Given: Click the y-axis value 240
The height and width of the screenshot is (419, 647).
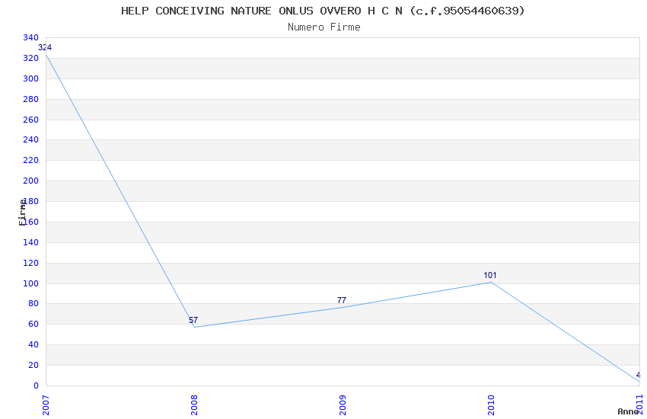Looking at the screenshot, I should [x=30, y=139].
